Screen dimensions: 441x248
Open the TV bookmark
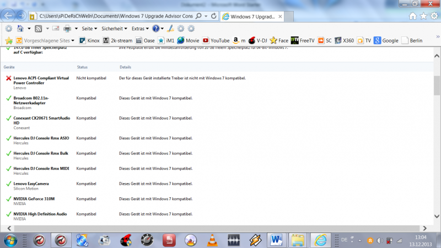(364, 40)
